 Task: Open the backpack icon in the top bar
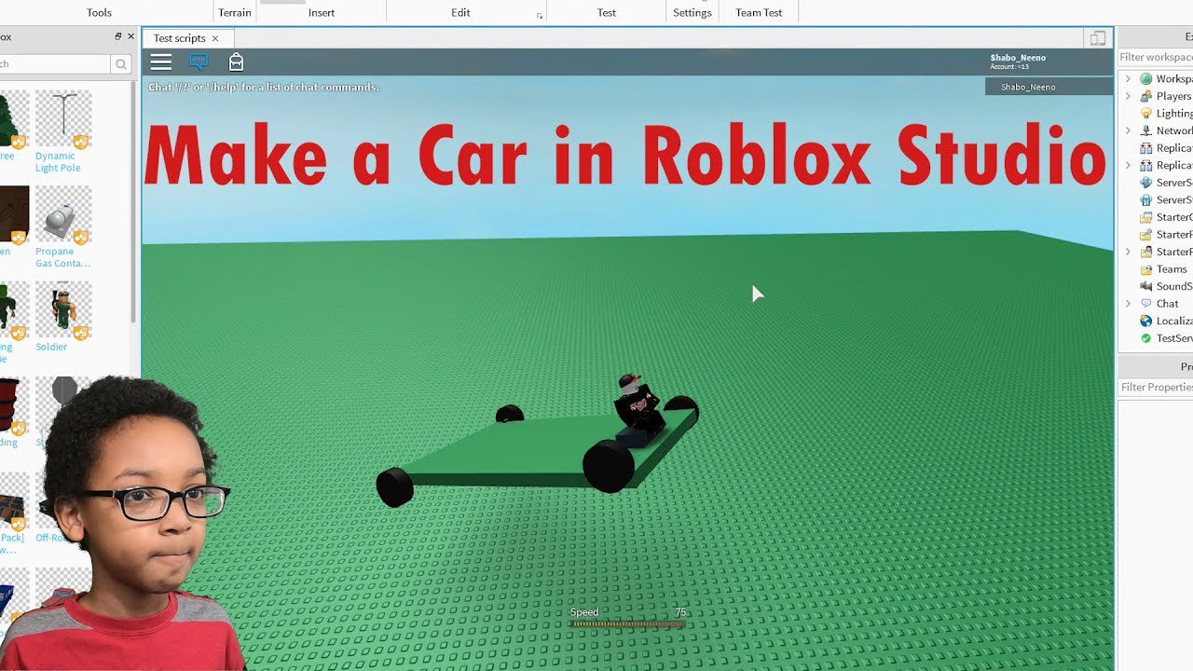coord(236,62)
